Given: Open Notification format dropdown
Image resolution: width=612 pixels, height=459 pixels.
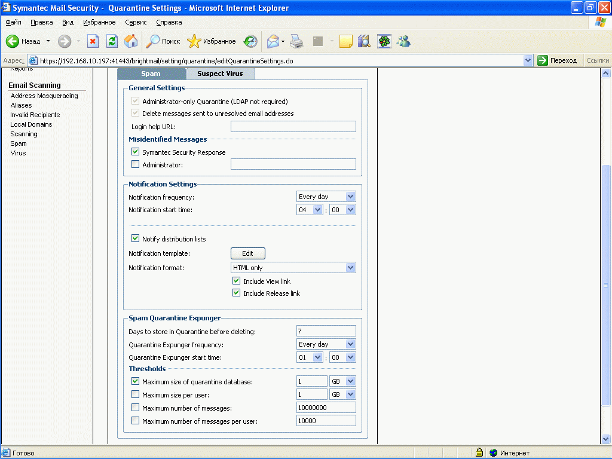Looking at the screenshot, I should 293,267.
